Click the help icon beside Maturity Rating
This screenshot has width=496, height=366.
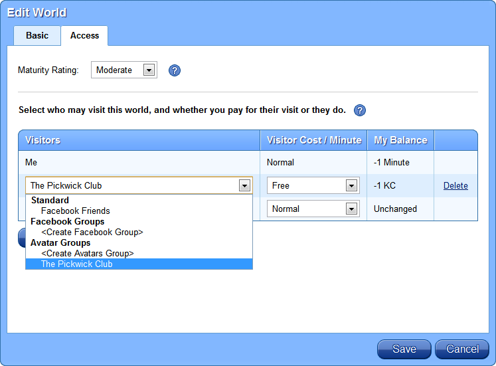pyautogui.click(x=175, y=70)
